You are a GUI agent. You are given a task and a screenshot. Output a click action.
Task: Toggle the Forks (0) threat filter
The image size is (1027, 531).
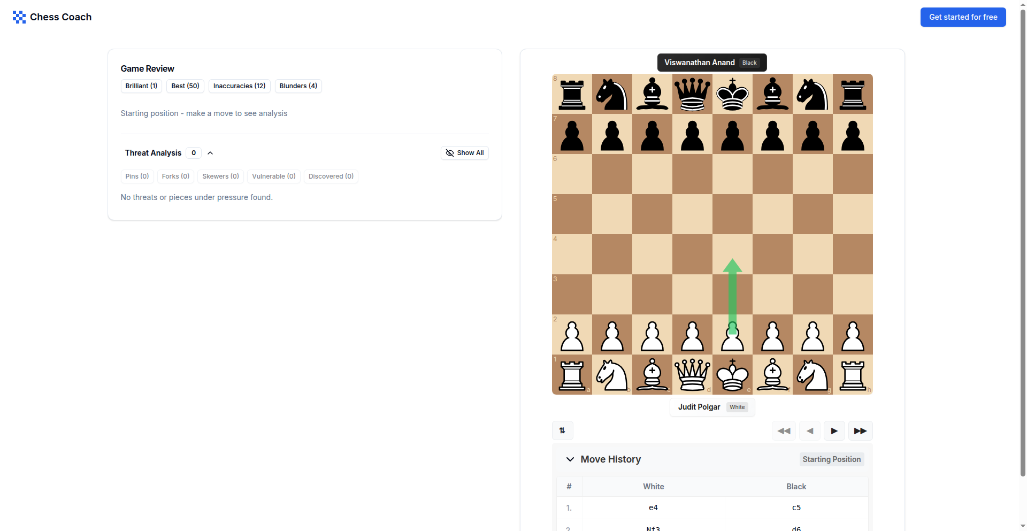click(175, 176)
